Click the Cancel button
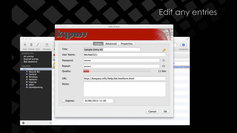Screen dimensions: 237x133 152,112
